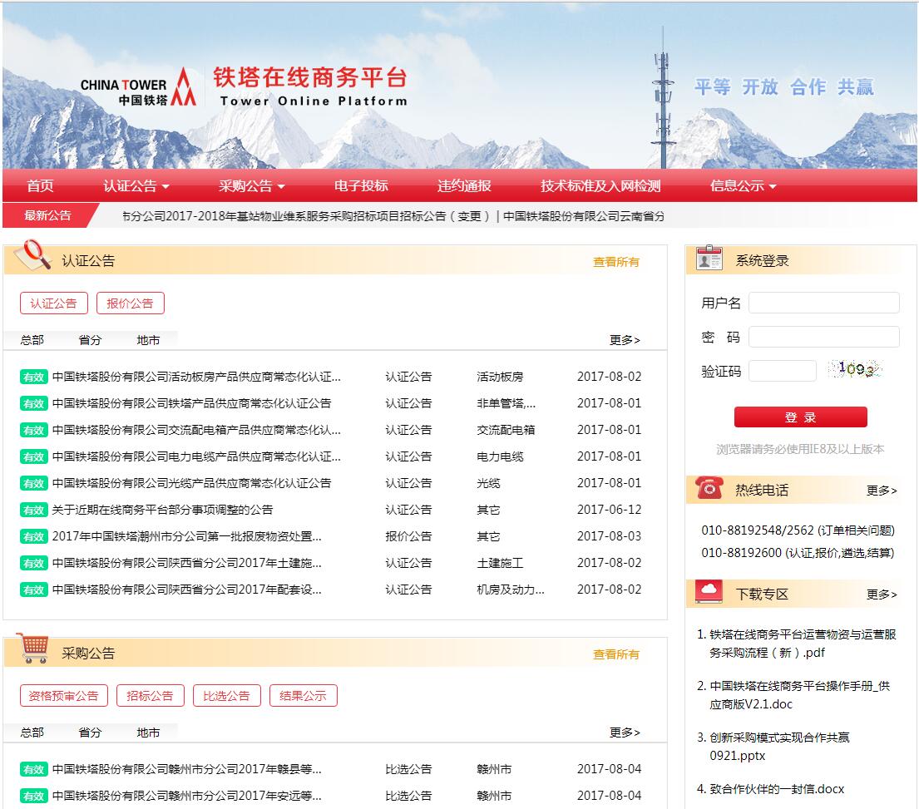Click 有效 badge of 铁塔产品 announcement row
919x809 pixels.
(33, 403)
